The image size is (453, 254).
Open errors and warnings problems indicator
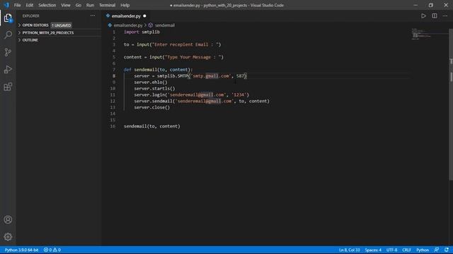52,250
